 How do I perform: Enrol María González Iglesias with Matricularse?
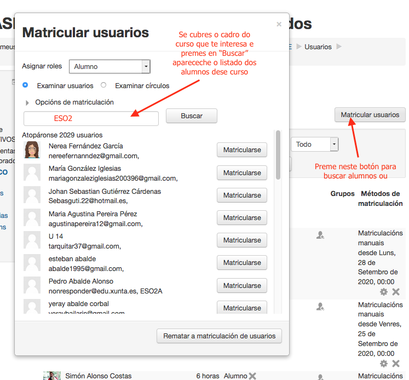[242, 172]
